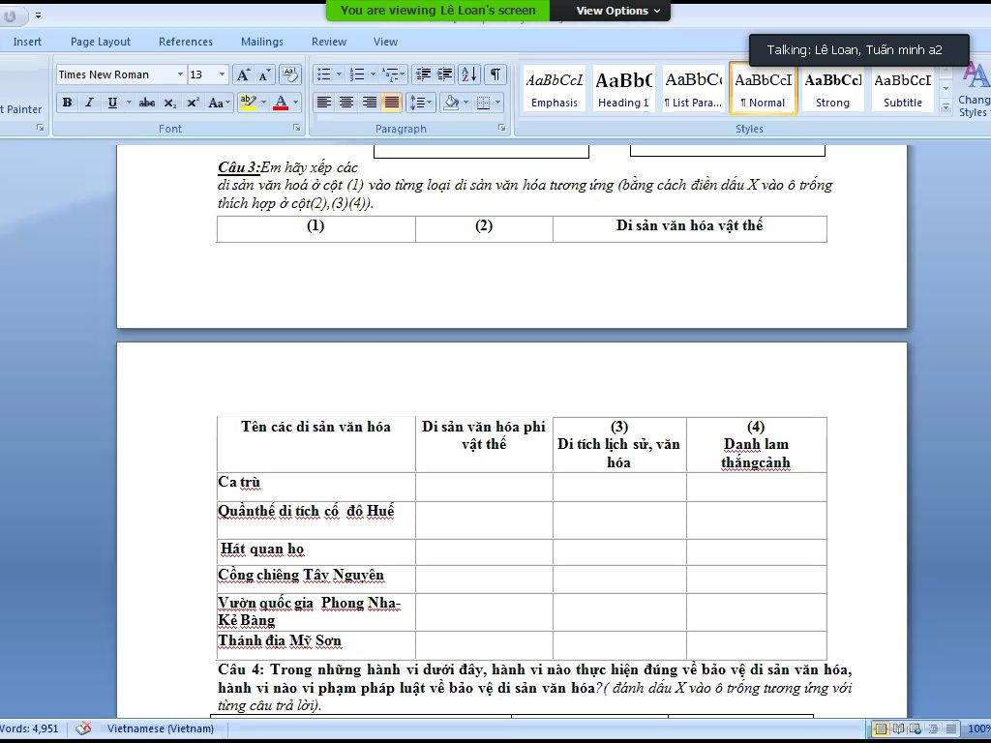Apply red font color
This screenshot has height=743, width=991.
(x=281, y=103)
